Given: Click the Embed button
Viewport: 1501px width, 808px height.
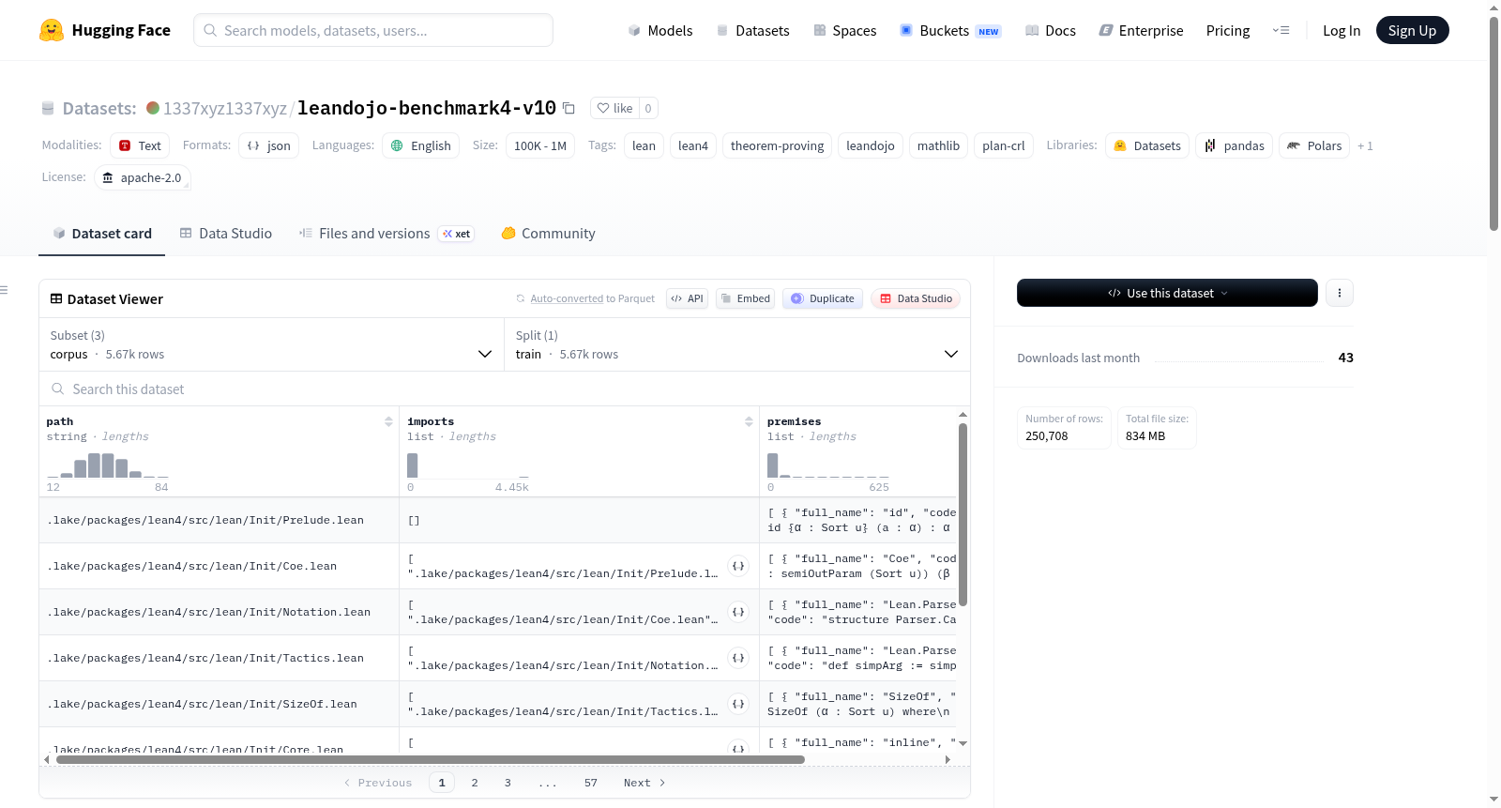Looking at the screenshot, I should click(745, 298).
